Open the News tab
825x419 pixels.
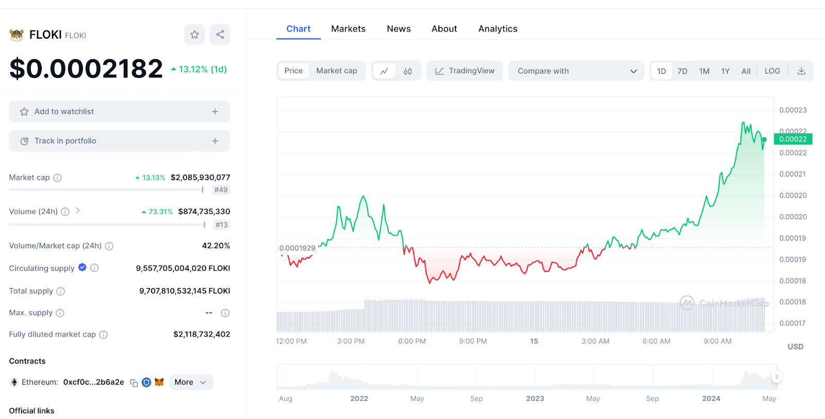point(399,29)
